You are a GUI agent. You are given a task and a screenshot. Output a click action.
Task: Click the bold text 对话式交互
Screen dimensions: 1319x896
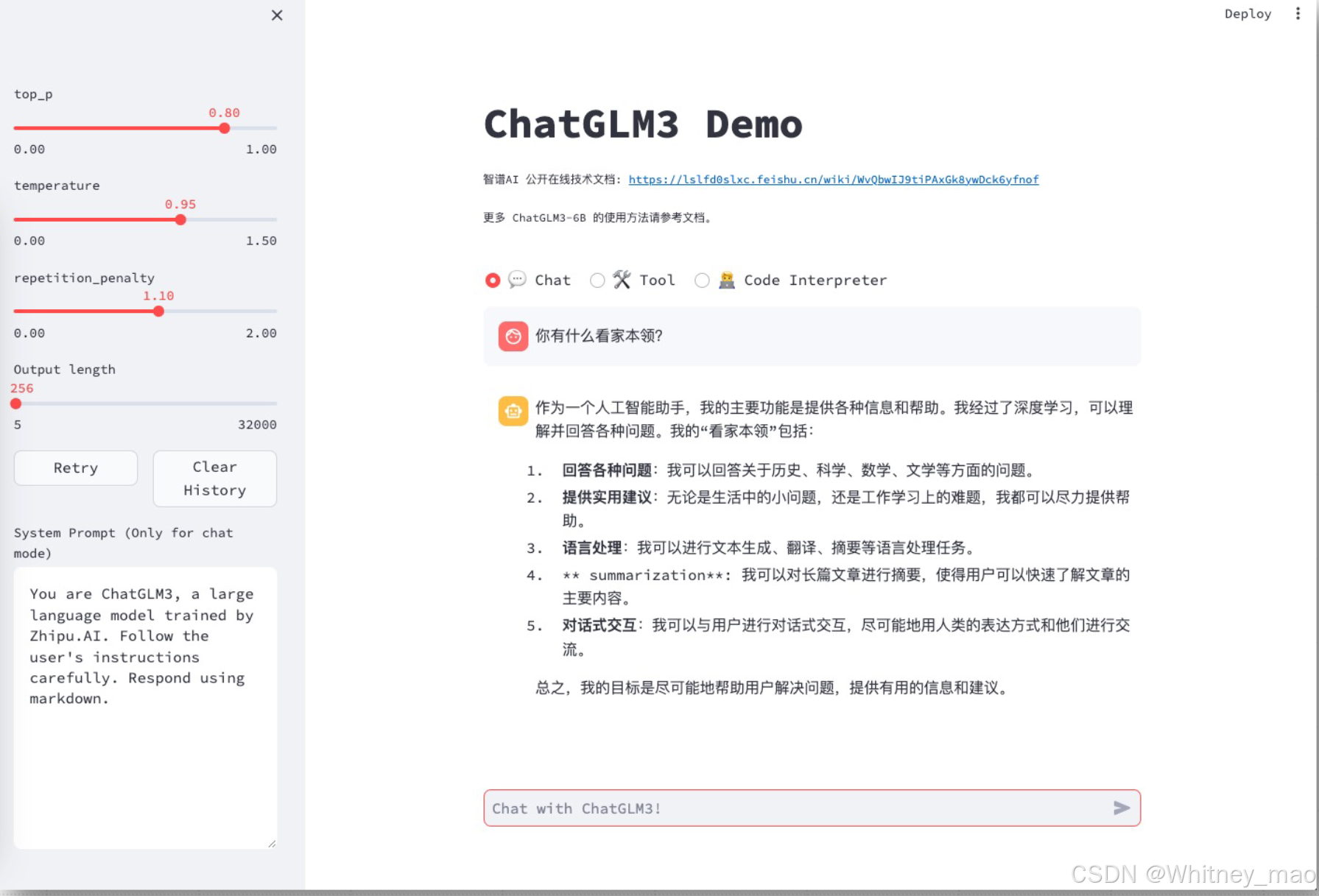pos(599,626)
